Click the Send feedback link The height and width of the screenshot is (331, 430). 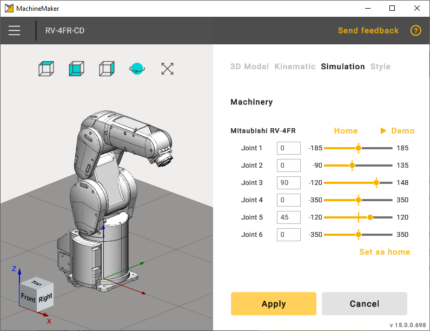coord(368,30)
